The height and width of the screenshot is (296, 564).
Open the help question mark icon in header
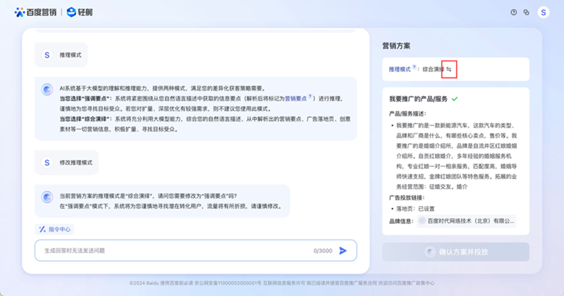point(513,12)
